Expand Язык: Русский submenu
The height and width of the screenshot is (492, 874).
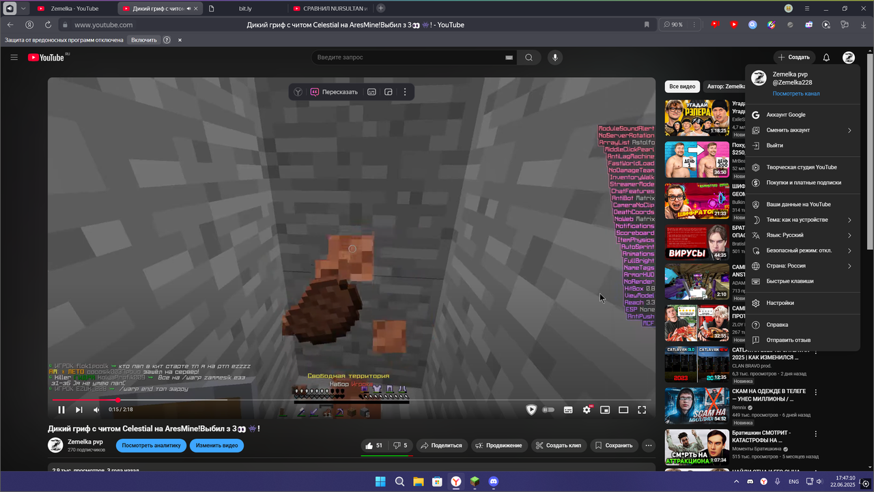(x=803, y=235)
